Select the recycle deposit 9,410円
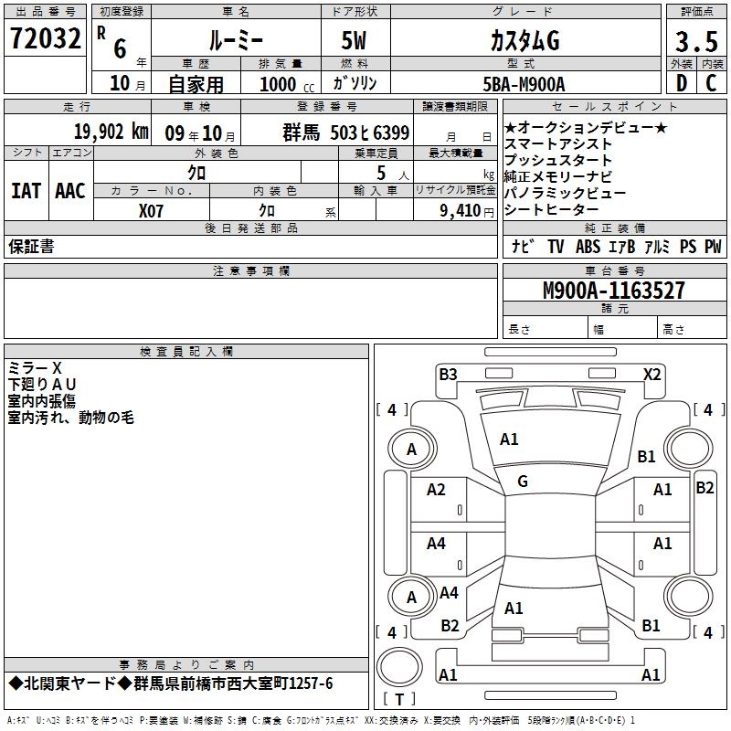 click(467, 211)
